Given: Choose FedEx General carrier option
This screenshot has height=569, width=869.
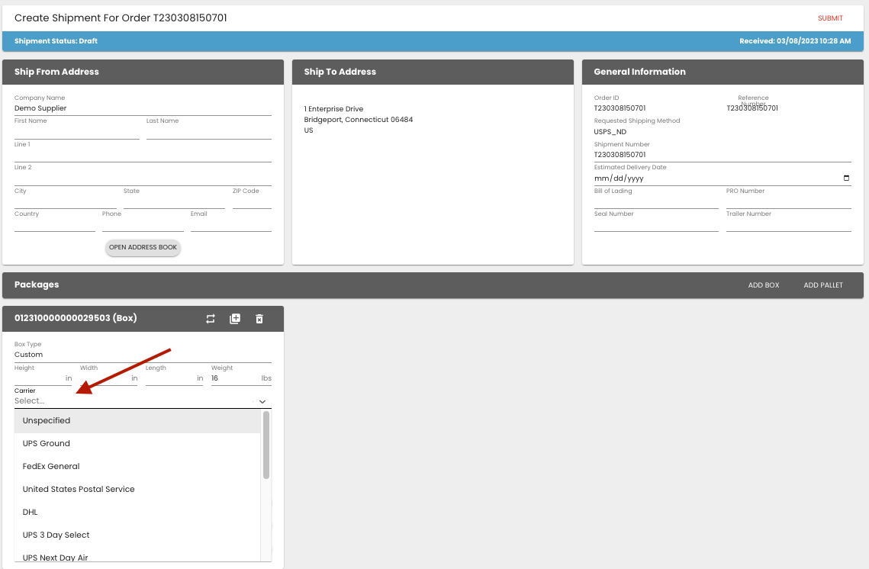Looking at the screenshot, I should pos(51,466).
